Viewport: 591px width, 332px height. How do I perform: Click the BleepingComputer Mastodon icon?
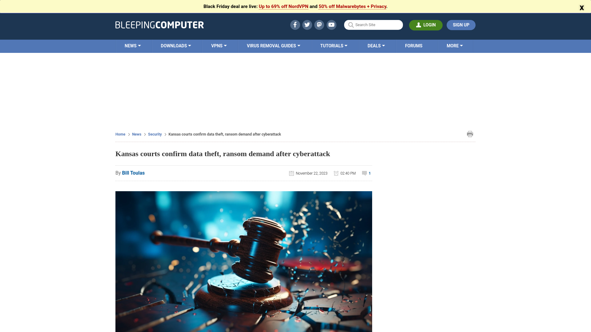(319, 25)
